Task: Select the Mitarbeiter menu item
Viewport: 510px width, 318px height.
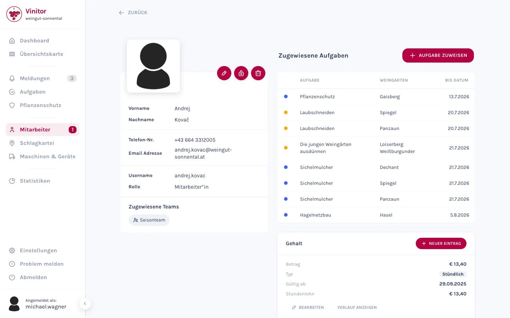Action: 42,130
